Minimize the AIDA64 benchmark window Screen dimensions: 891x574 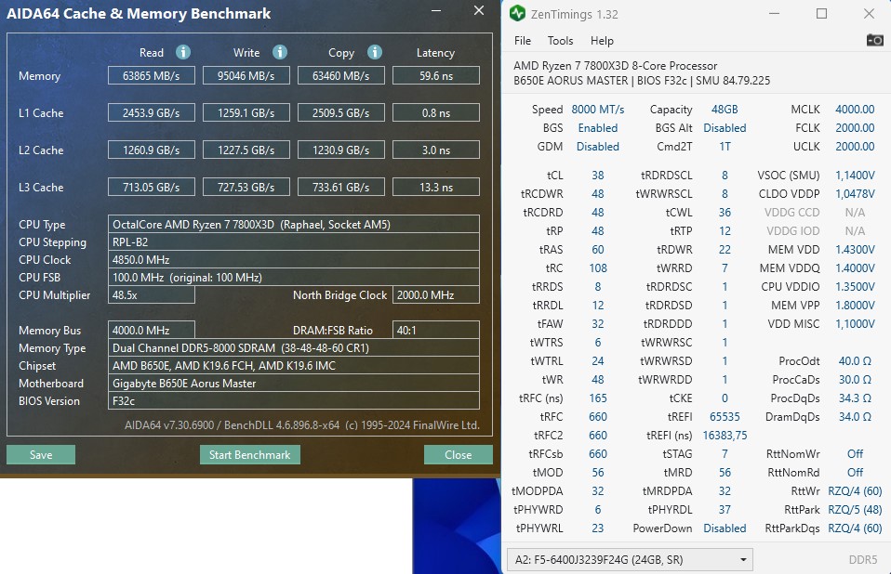coord(436,11)
